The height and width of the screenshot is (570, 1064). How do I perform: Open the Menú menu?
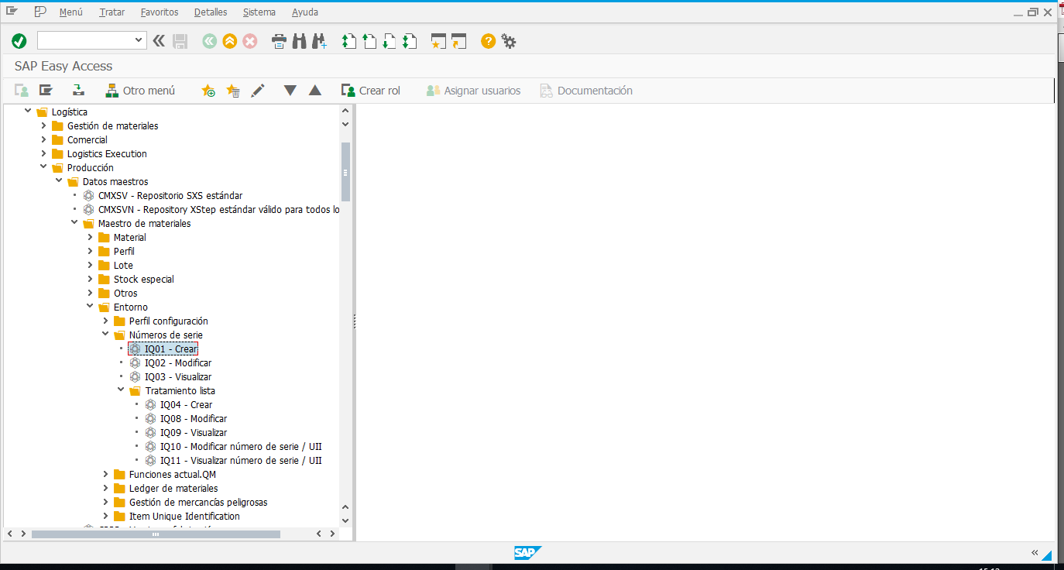pos(70,12)
